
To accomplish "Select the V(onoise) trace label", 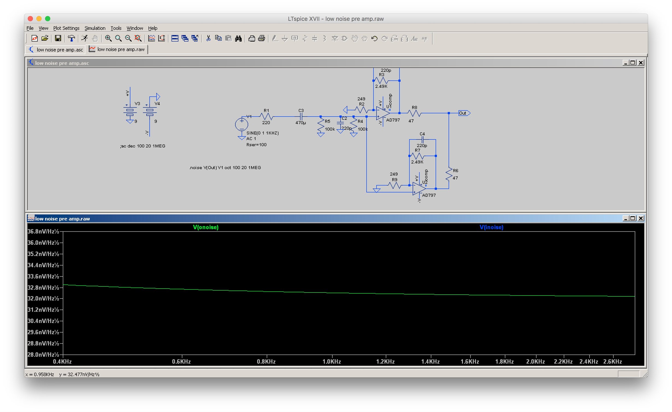I will click(x=206, y=227).
